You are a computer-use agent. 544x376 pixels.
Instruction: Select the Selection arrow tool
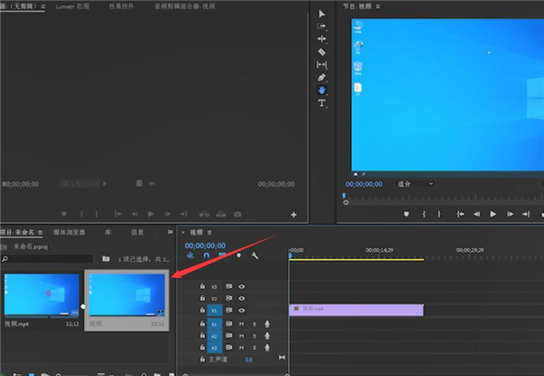pyautogui.click(x=321, y=14)
